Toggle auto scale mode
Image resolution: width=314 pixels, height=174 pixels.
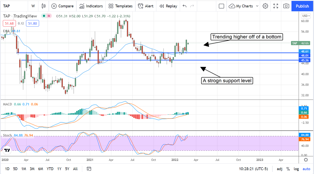(x=306, y=169)
